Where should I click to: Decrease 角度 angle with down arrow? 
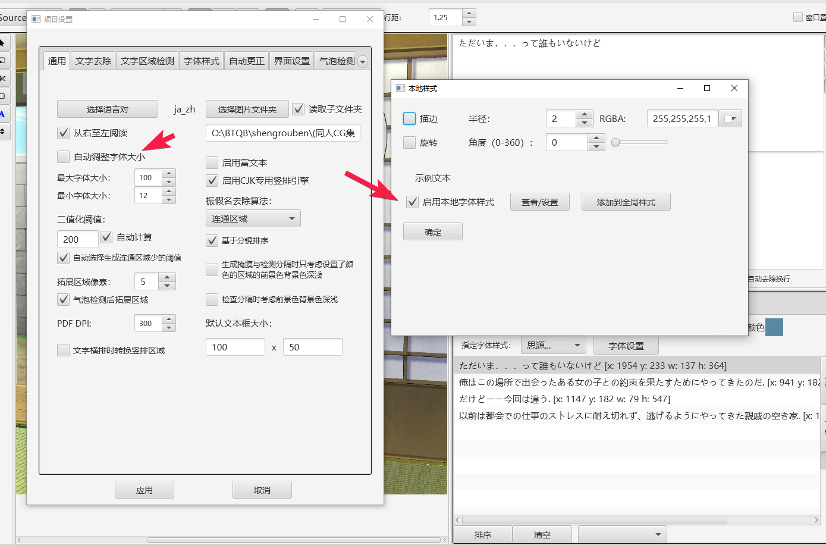596,147
